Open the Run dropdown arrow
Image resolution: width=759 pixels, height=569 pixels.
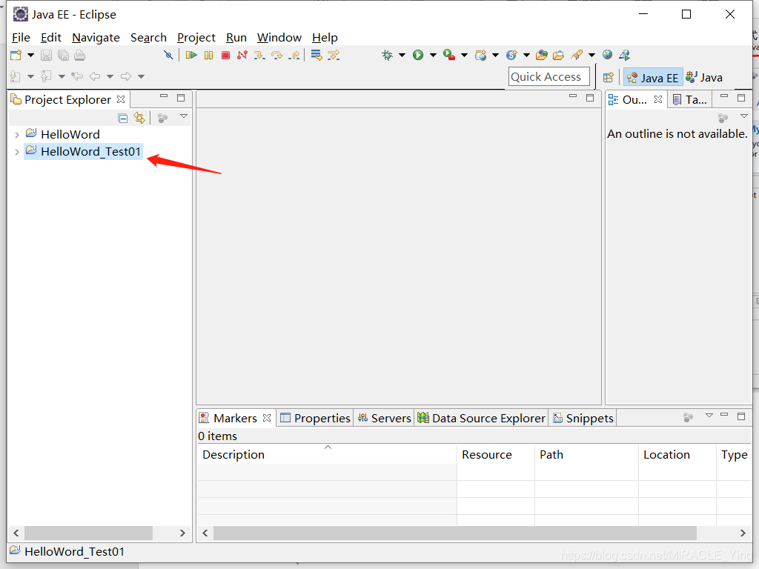(x=433, y=55)
